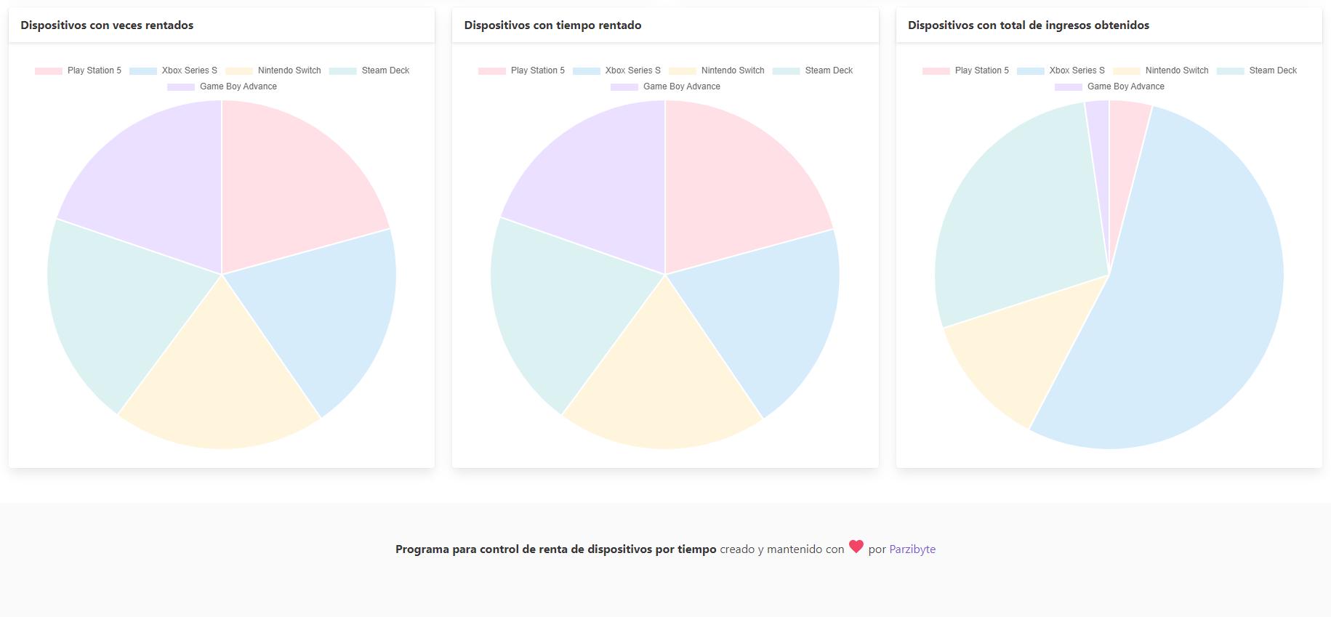Click Nintendo Switch color swatch in veces rentados legend
The width and height of the screenshot is (1331, 617).
[x=239, y=71]
